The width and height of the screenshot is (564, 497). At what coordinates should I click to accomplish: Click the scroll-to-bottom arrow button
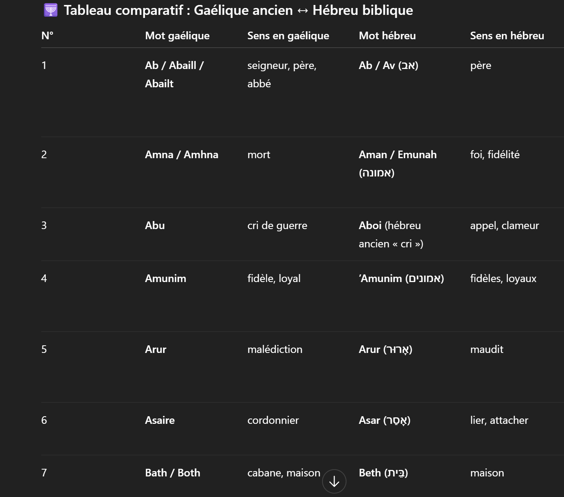pos(334,481)
